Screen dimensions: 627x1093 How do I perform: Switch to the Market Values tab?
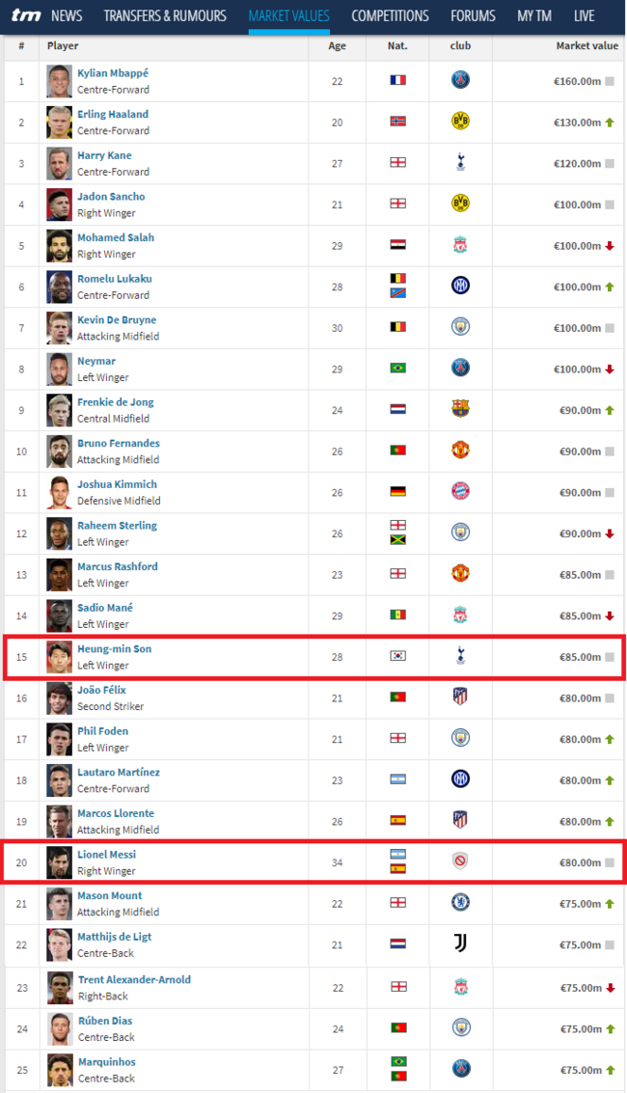[289, 15]
